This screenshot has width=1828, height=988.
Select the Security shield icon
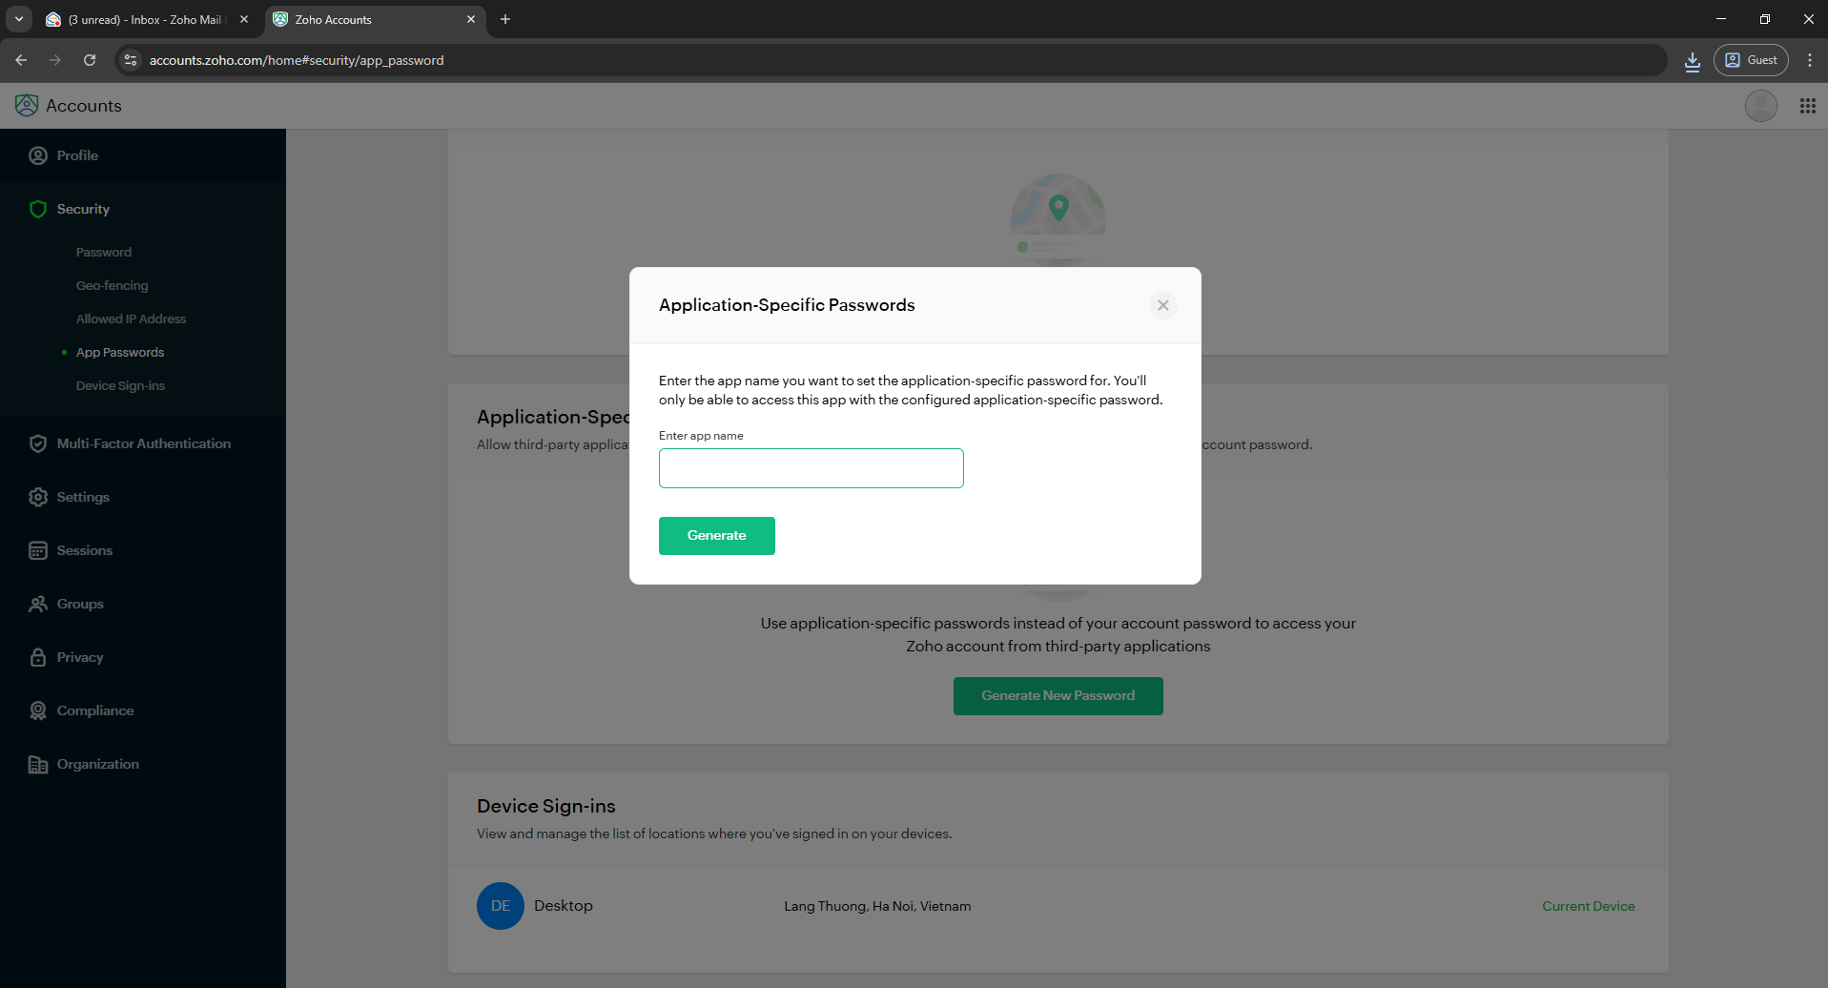tap(38, 209)
